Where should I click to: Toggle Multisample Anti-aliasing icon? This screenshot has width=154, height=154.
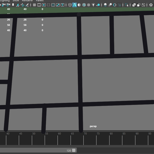pyautogui.click(x=115, y=5)
